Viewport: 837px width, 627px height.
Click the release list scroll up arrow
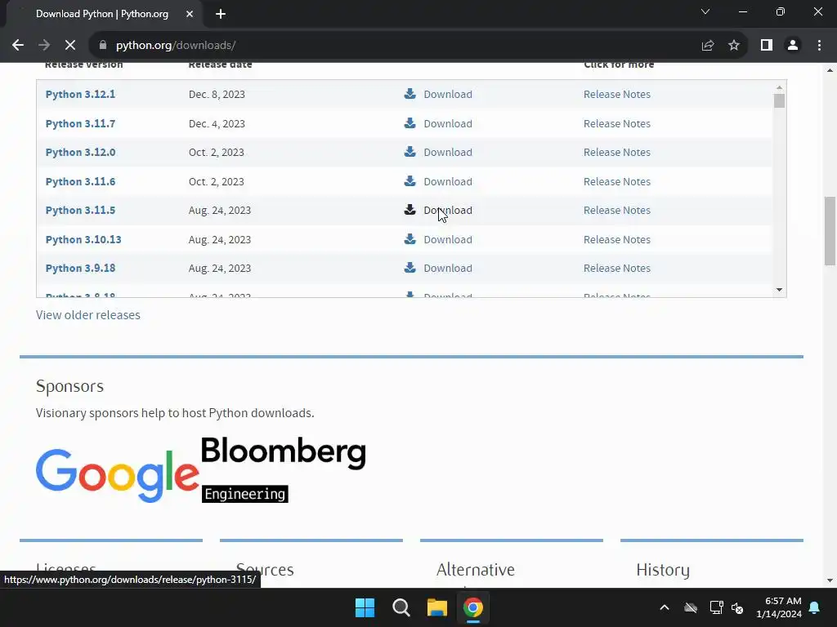tap(779, 87)
